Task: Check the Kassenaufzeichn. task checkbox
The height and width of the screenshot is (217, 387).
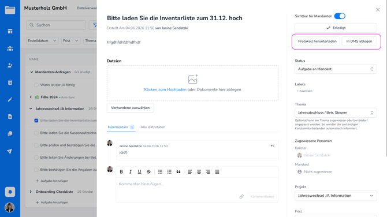Action: point(36,133)
